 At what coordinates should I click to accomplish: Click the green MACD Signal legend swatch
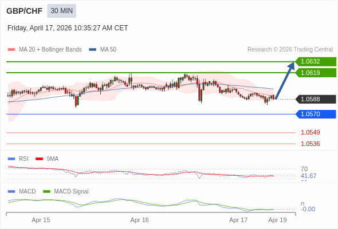46,192
